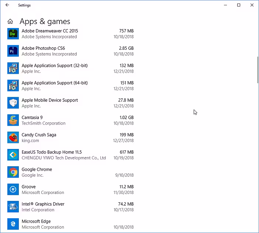Select the Google Chrome entry name

click(x=37, y=170)
